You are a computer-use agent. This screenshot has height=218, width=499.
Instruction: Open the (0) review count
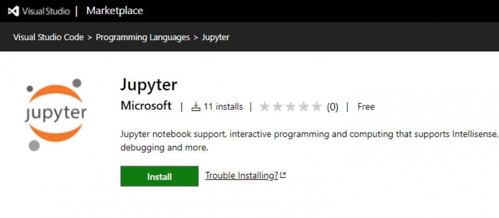click(332, 107)
